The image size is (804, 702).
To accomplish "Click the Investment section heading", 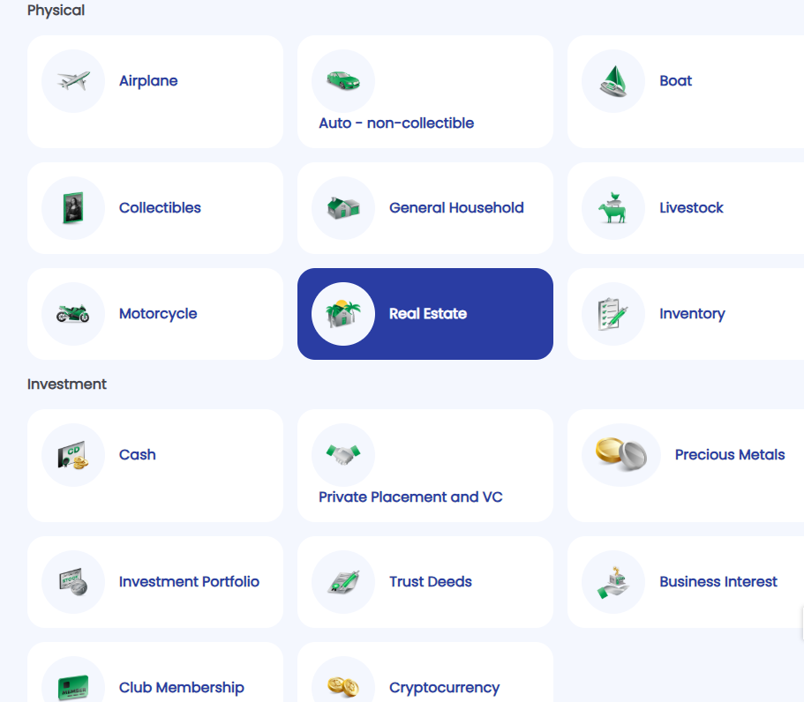I will click(67, 385).
